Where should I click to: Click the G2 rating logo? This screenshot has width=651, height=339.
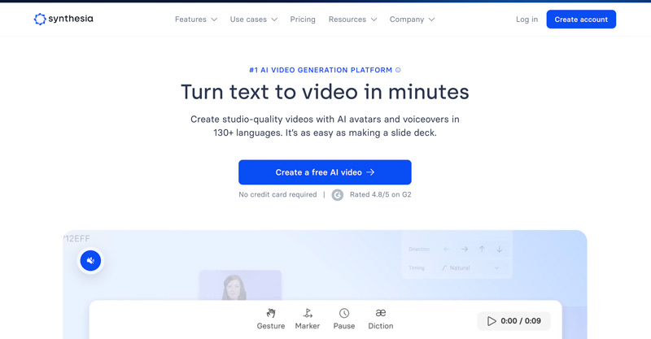338,194
